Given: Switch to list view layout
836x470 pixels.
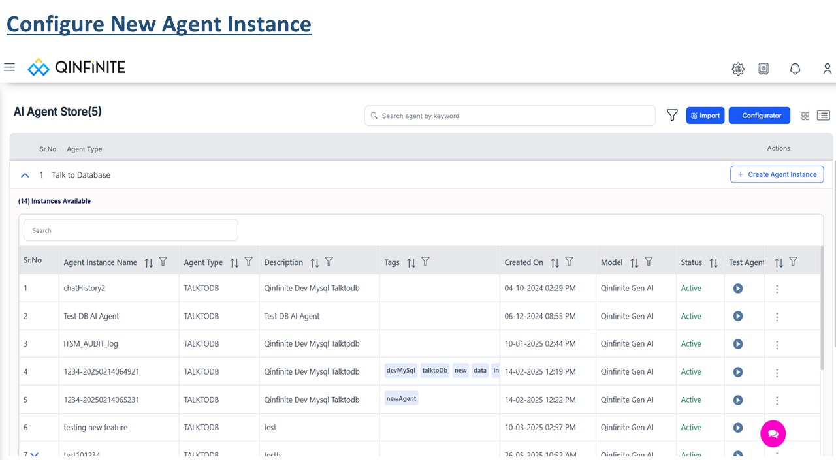Looking at the screenshot, I should click(x=823, y=116).
